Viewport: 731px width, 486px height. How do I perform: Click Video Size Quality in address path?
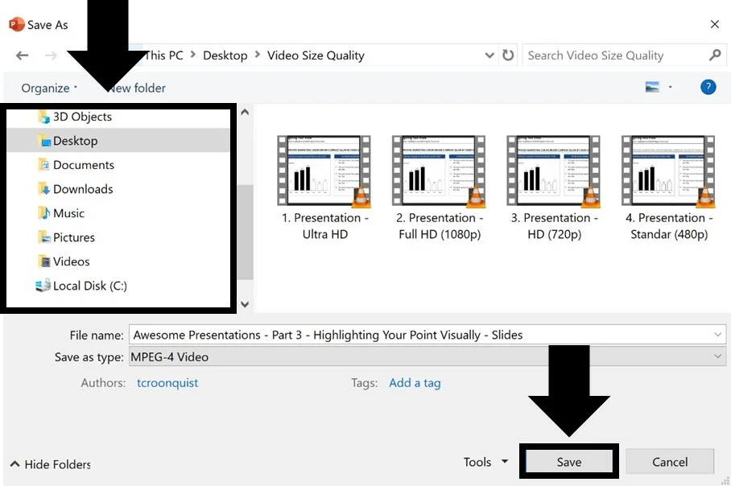click(316, 56)
